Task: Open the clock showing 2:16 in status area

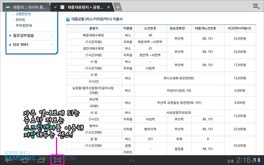Action: [x=243, y=160]
